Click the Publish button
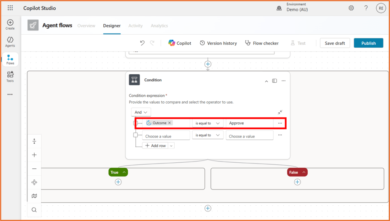 click(x=368, y=43)
